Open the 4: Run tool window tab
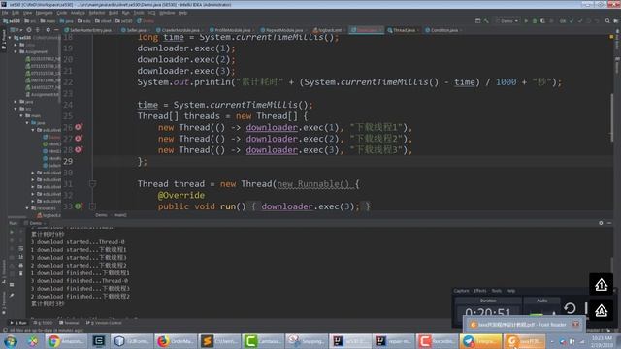 [18, 323]
